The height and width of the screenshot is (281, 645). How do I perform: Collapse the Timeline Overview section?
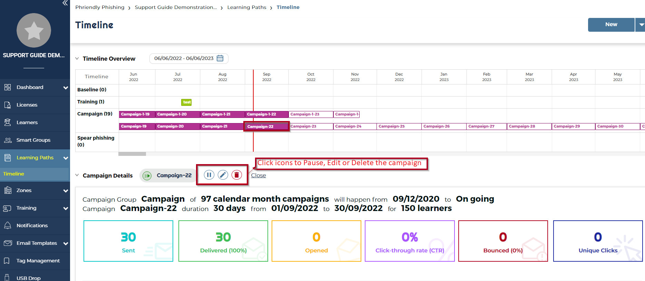click(x=77, y=59)
